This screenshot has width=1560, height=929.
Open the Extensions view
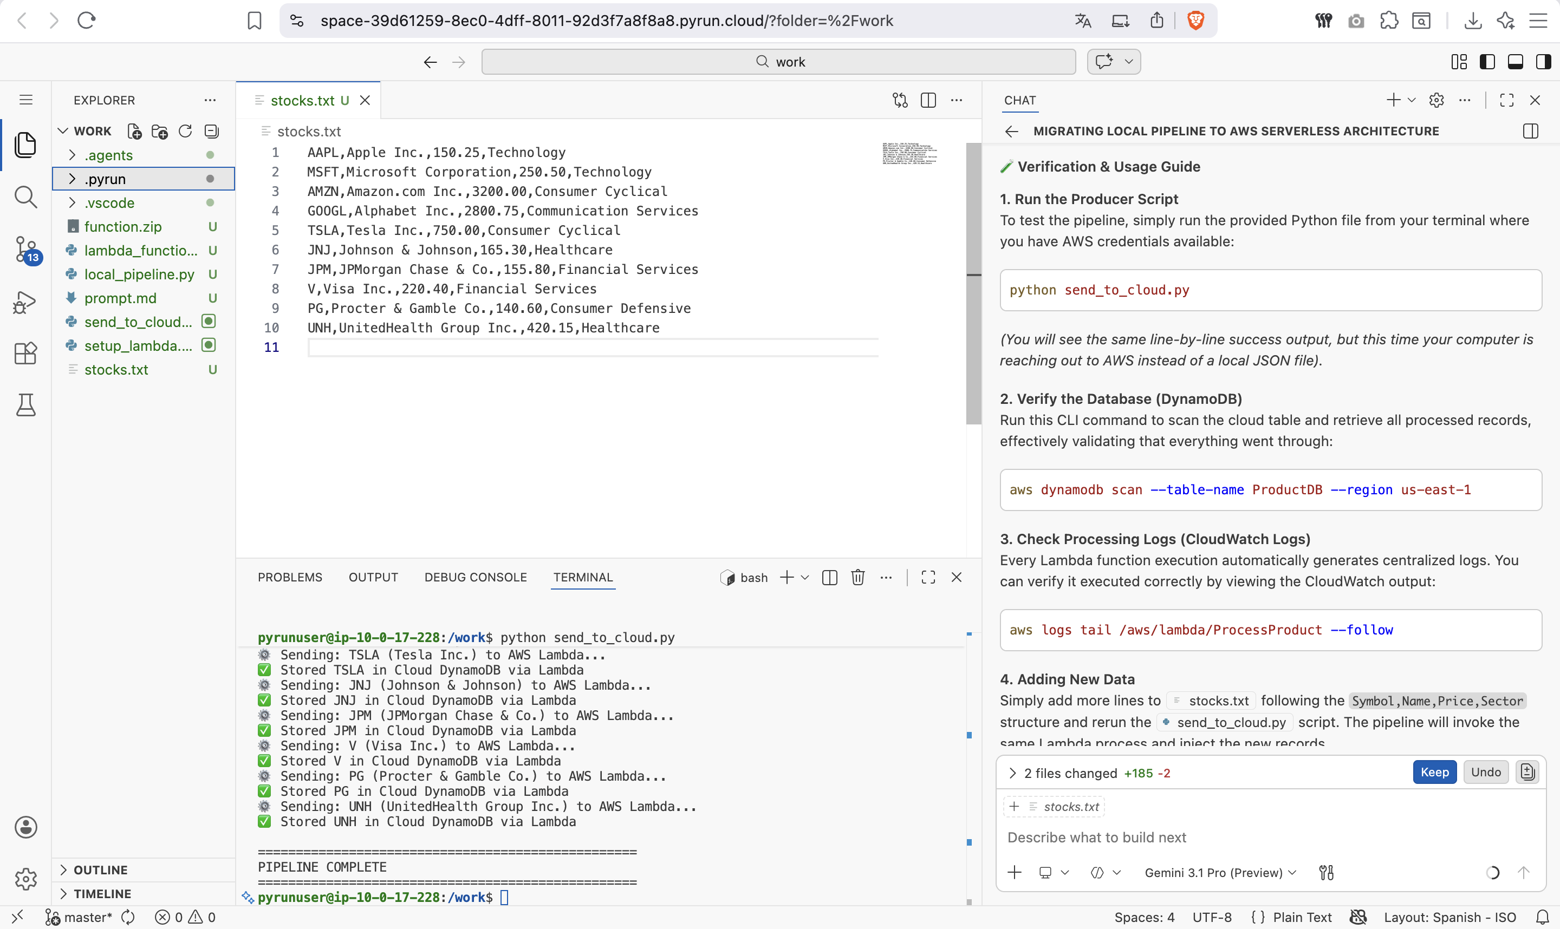[x=25, y=354]
